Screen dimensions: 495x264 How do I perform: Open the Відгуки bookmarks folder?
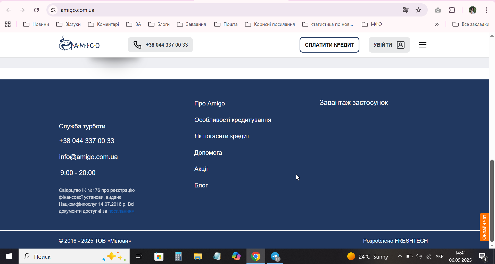tap(69, 24)
